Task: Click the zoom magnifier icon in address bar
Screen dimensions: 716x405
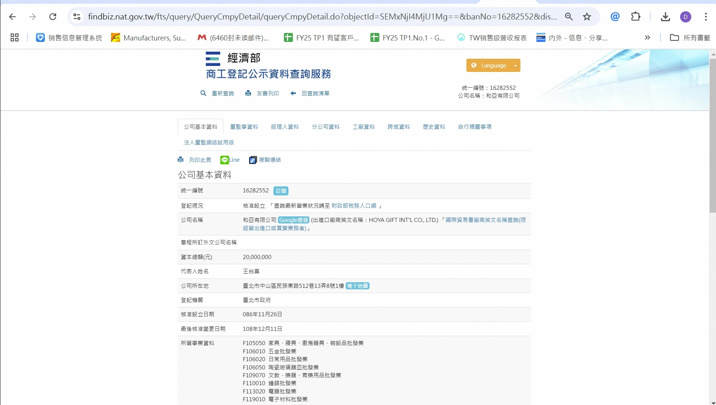Action: pyautogui.click(x=569, y=16)
